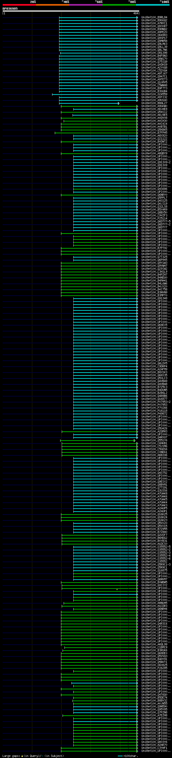Click hit label UniRef100_B8ALZ7
The image size is (172, 758).
point(154,103)
